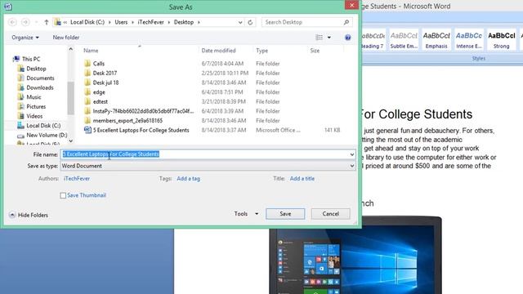Sort by Type column header
This screenshot has width=523, height=294.
[x=261, y=51]
